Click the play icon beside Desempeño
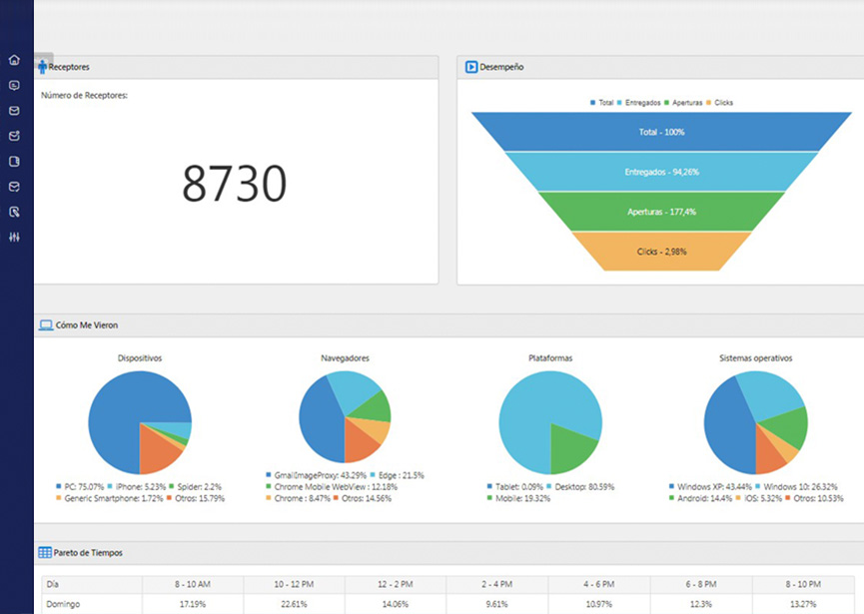 pos(471,67)
